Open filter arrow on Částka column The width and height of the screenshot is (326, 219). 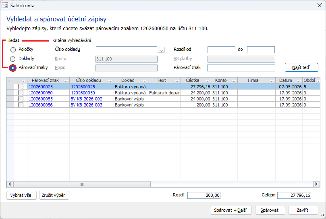coord(207,81)
